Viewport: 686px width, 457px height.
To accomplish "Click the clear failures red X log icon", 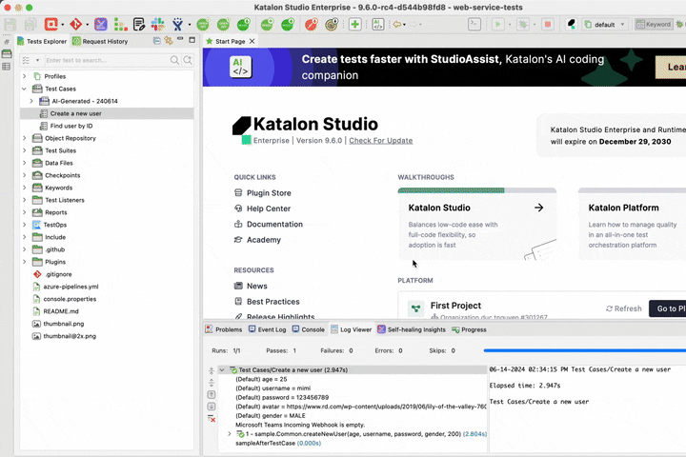I will click(x=212, y=419).
